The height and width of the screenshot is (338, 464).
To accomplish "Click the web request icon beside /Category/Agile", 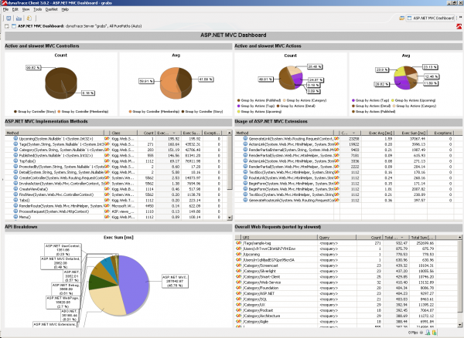I will coord(238,322).
